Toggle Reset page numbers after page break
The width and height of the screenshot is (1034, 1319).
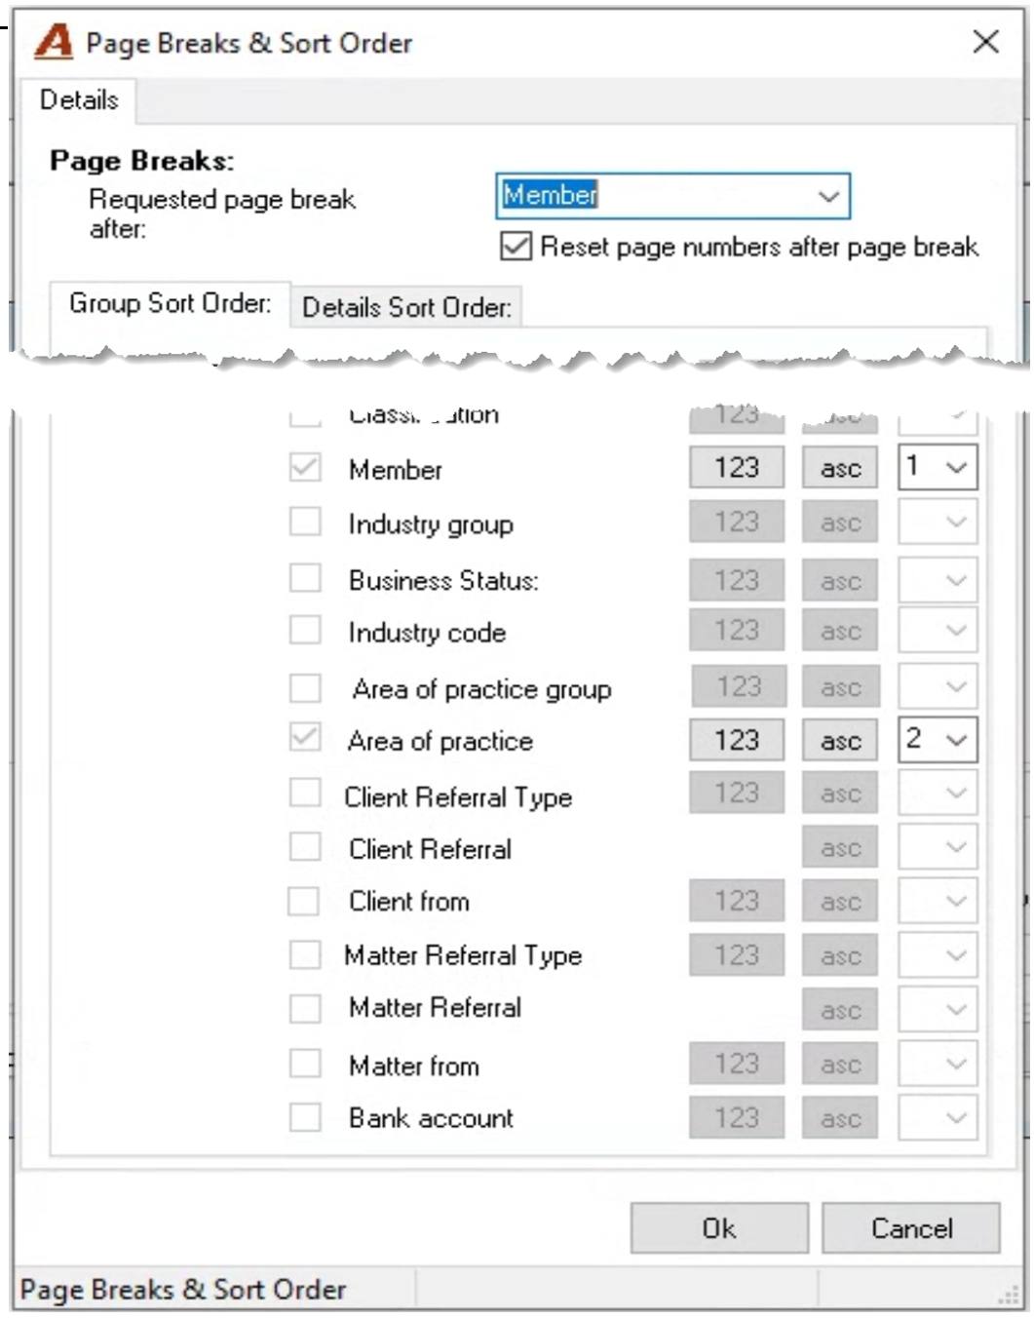(516, 246)
